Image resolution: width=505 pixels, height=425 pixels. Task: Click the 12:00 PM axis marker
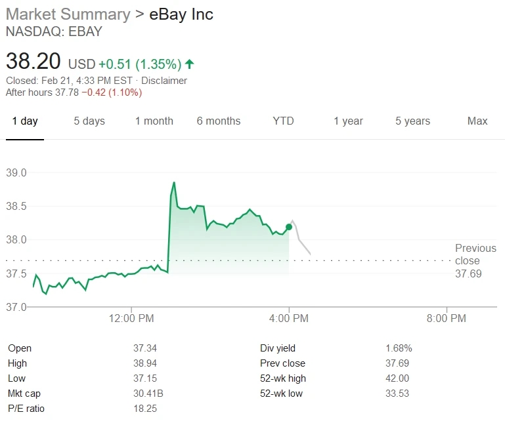click(x=131, y=318)
